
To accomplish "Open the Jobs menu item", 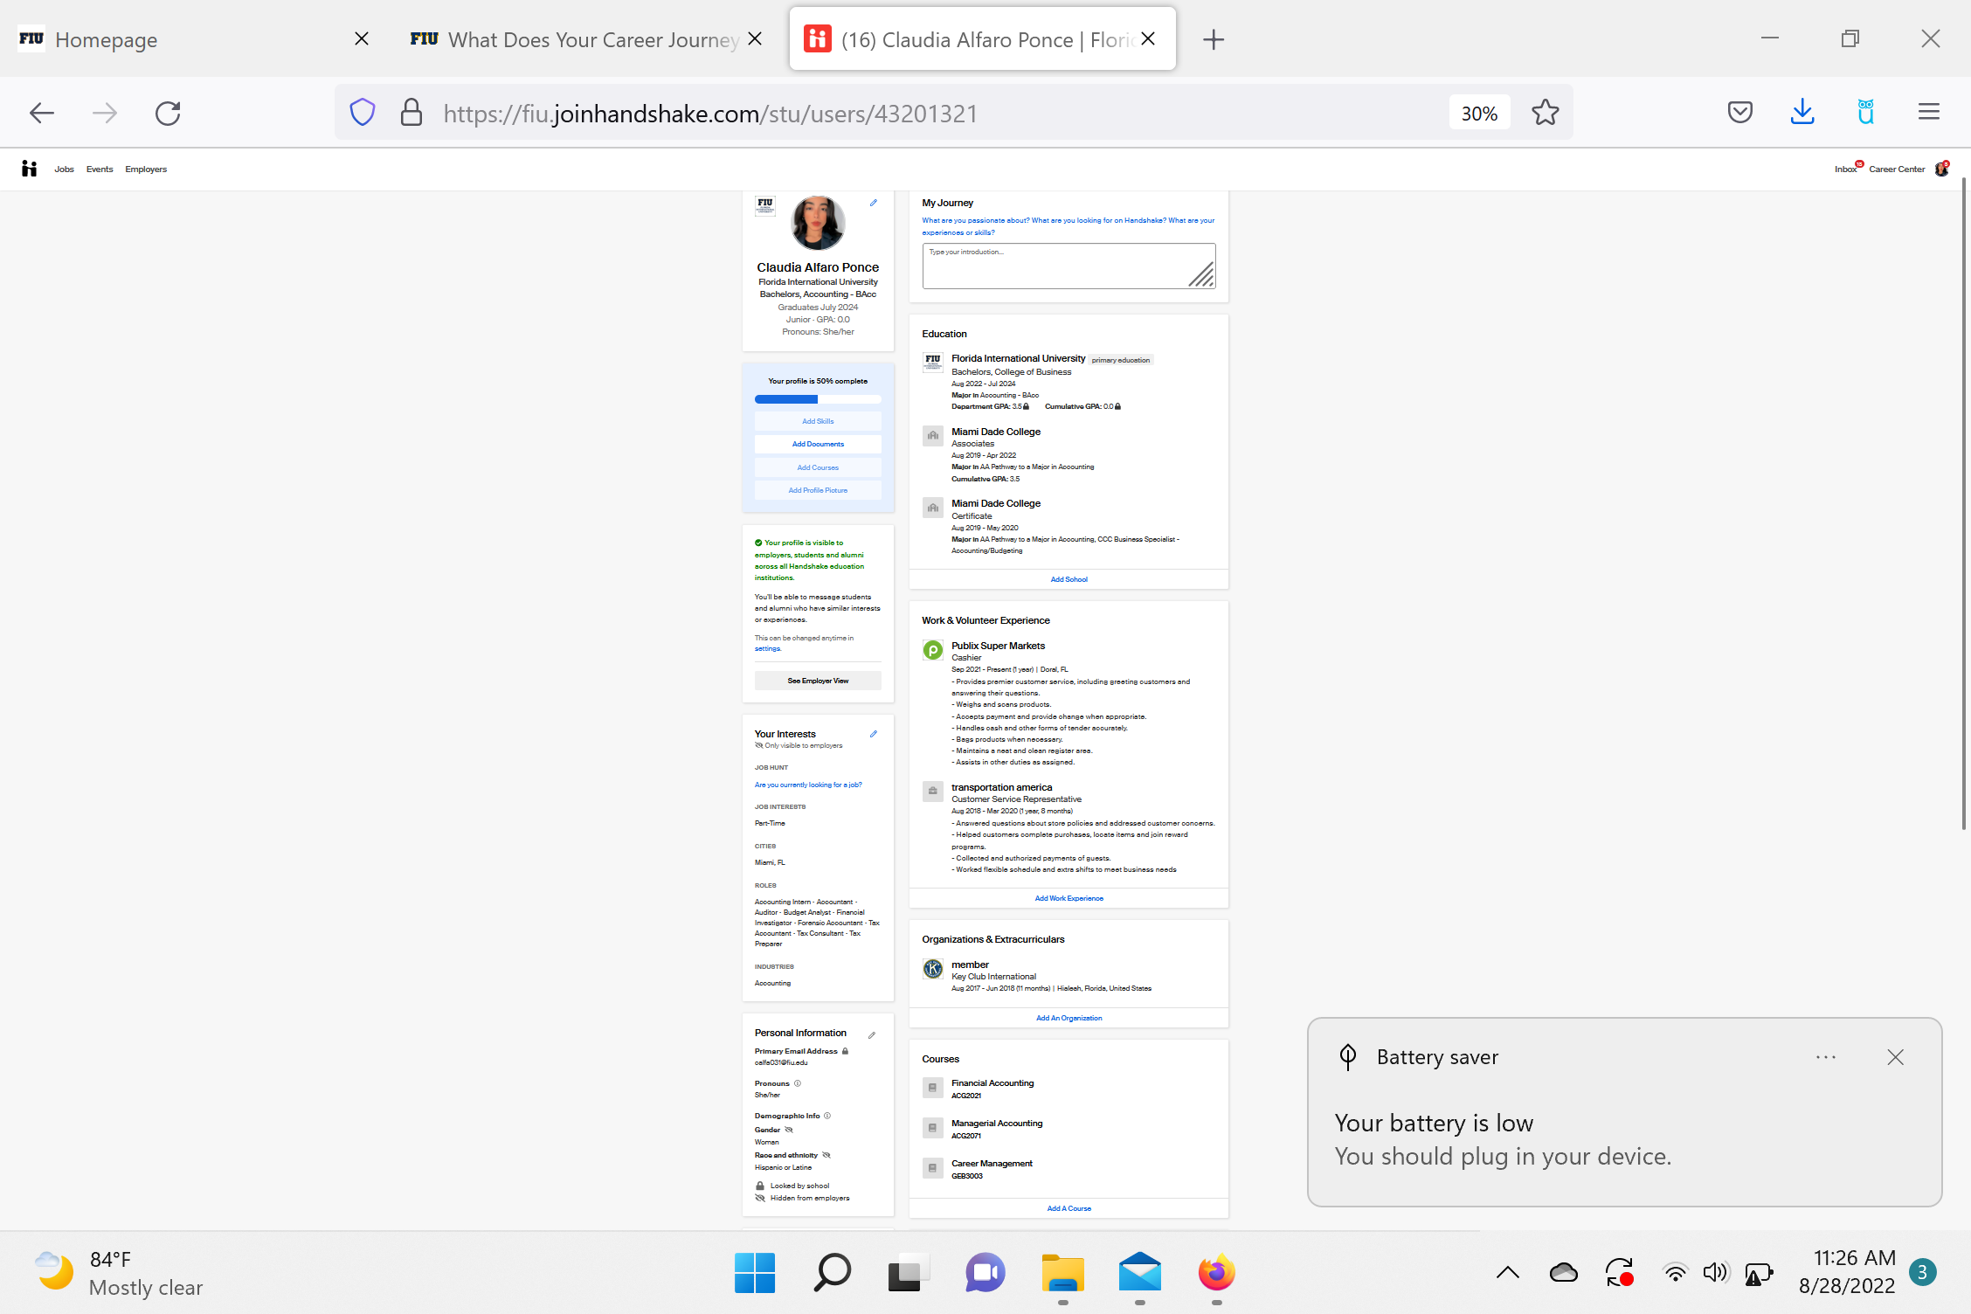I will (64, 169).
